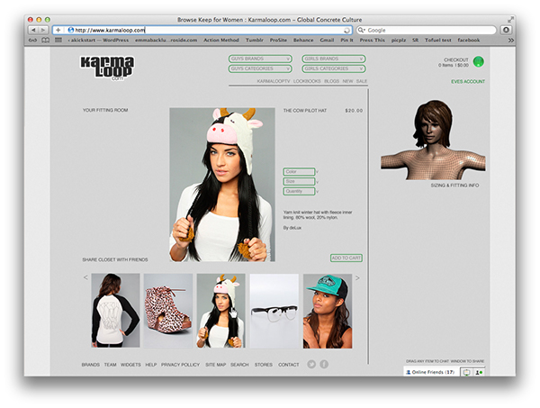Open the KarmaloopTV nav item
This screenshot has width=540, height=408.
coord(274,81)
